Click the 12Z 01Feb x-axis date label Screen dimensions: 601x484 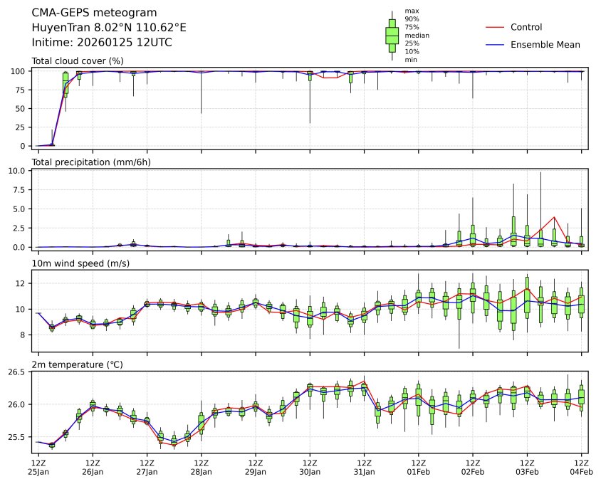click(418, 467)
